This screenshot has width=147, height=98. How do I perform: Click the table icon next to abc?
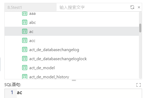[25, 22]
